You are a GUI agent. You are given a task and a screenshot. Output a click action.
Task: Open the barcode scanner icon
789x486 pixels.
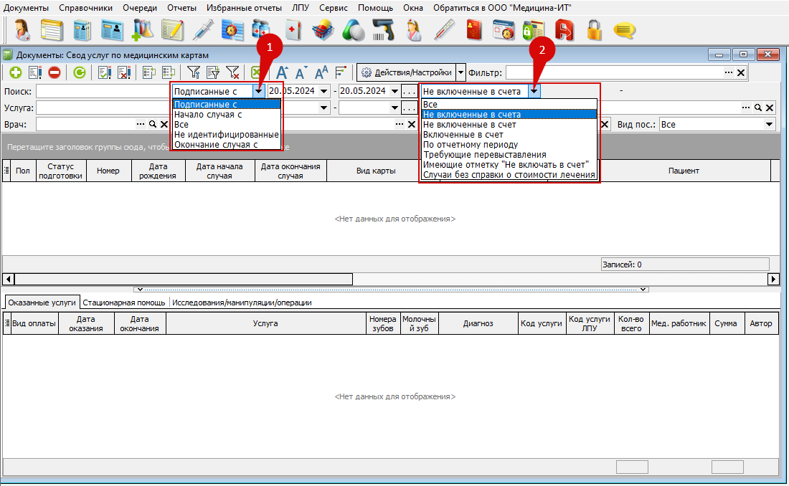click(384, 30)
